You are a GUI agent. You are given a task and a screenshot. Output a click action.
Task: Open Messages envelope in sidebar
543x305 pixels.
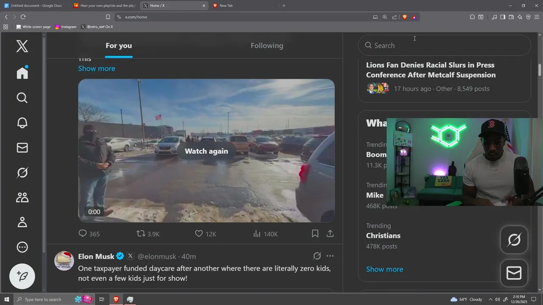(22, 147)
